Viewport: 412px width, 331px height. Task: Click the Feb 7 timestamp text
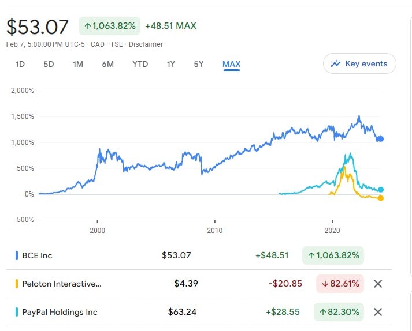[x=45, y=44]
